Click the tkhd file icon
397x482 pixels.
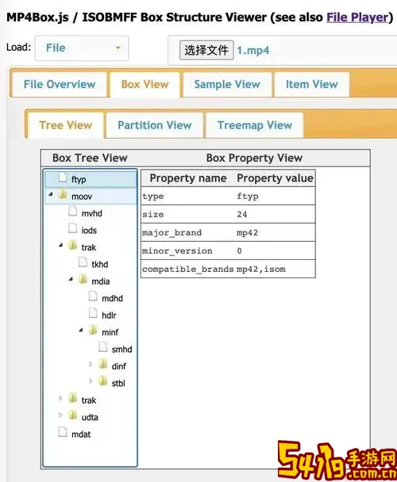[83, 263]
